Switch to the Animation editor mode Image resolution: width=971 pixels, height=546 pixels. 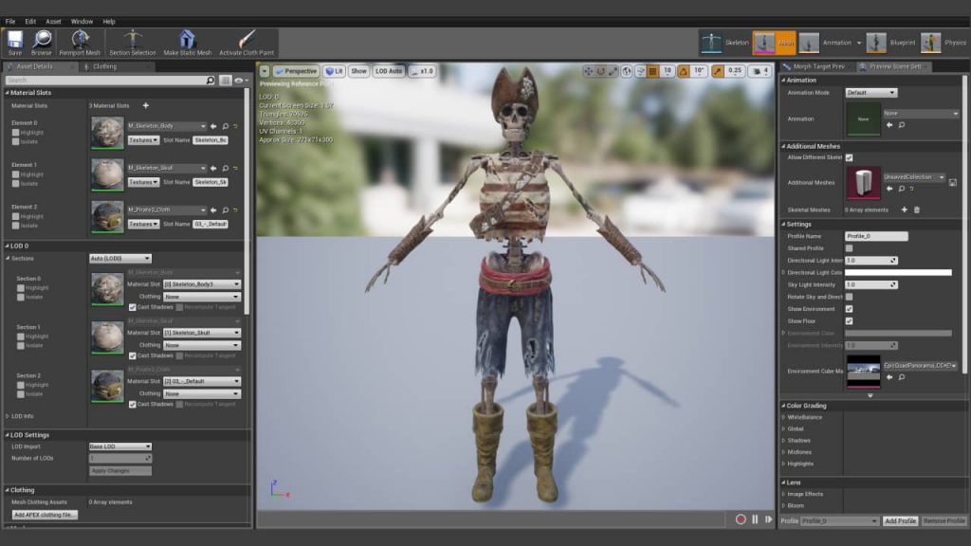[826, 43]
